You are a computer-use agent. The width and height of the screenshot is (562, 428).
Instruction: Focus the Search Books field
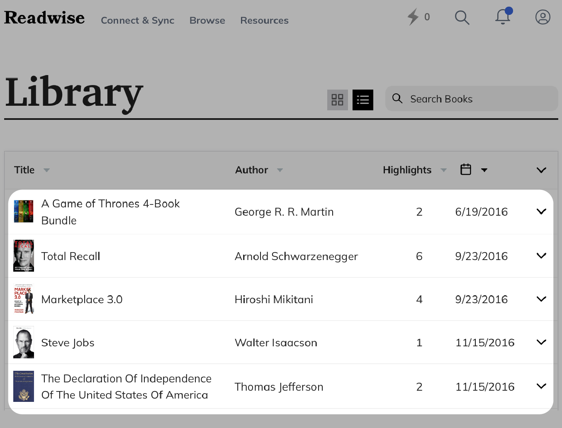click(477, 99)
